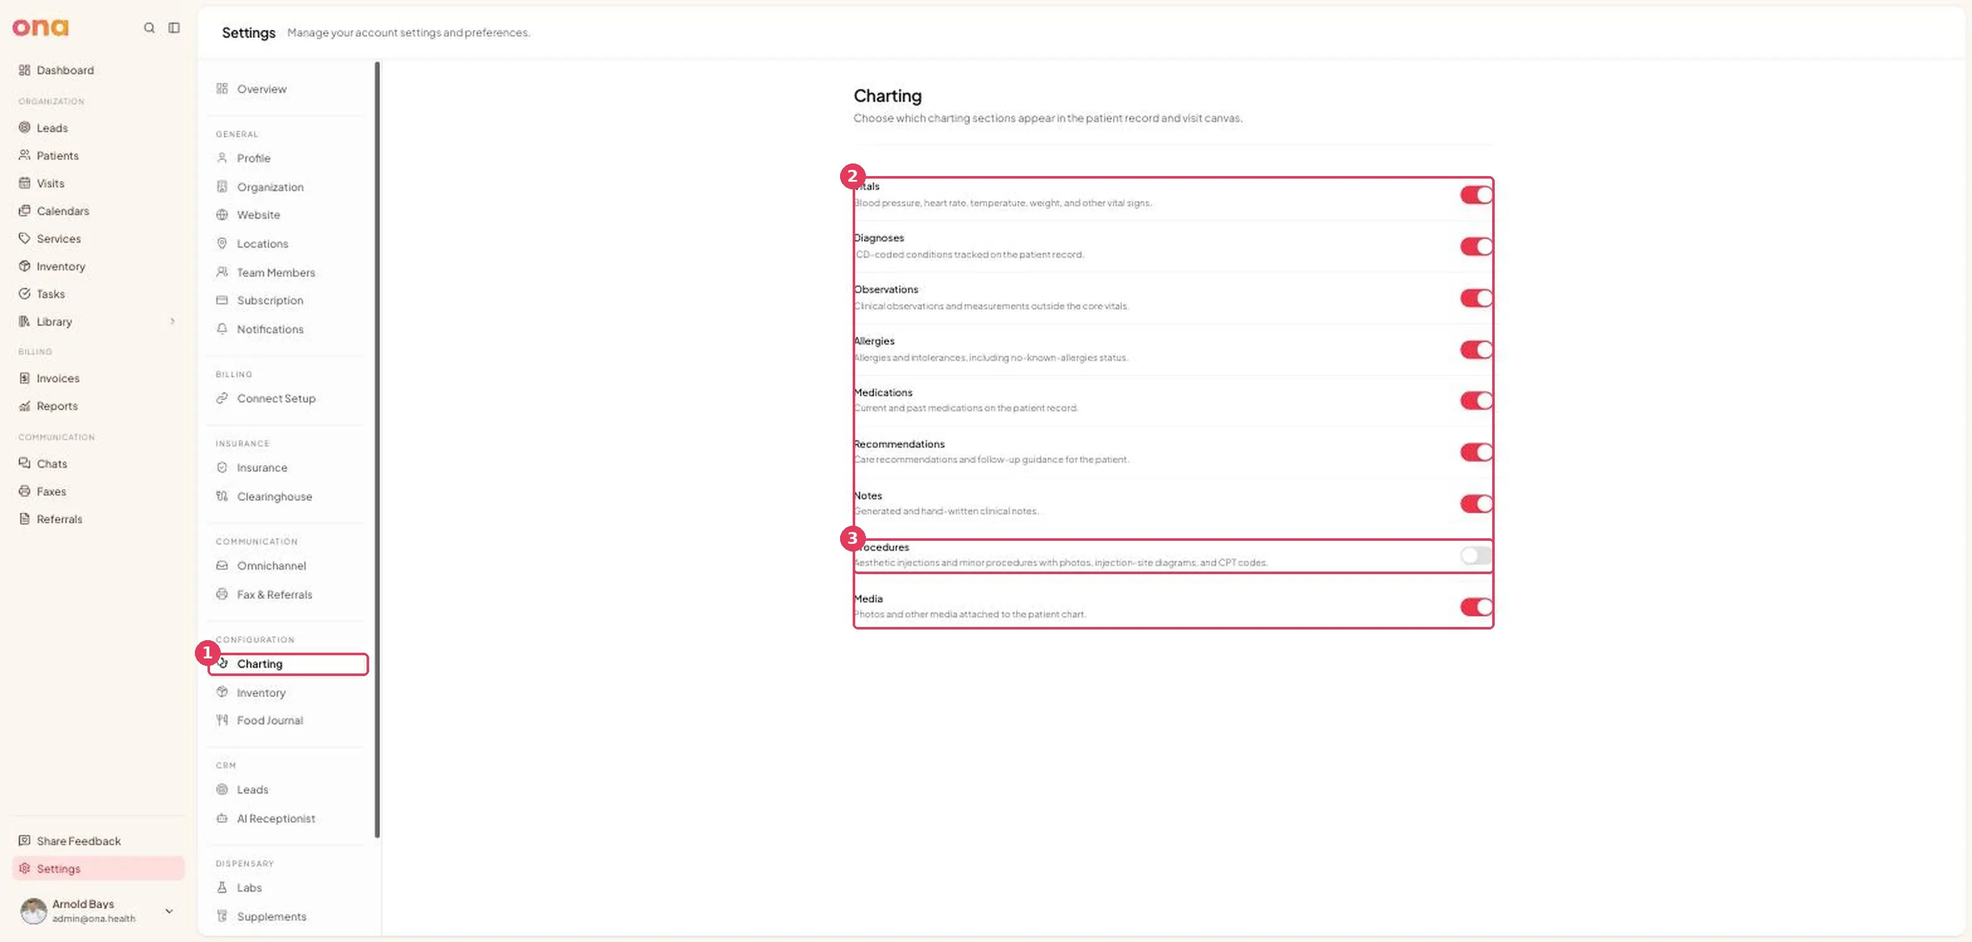Click the Chats bubble icon

coord(25,463)
